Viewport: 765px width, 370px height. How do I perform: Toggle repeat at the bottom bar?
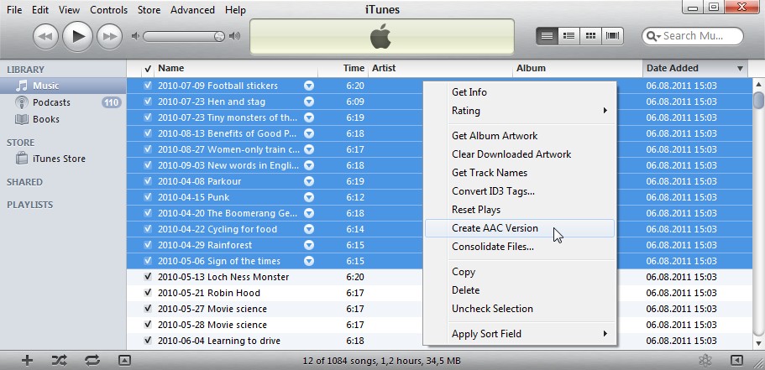92,361
